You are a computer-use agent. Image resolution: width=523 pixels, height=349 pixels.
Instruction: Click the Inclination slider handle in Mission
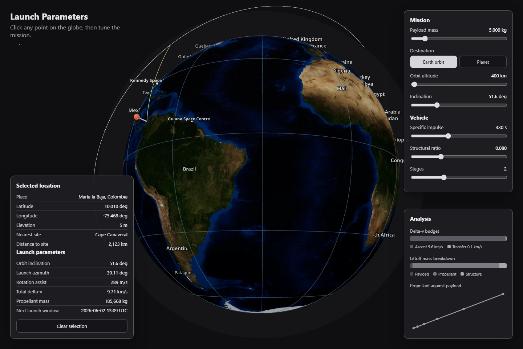pyautogui.click(x=437, y=105)
